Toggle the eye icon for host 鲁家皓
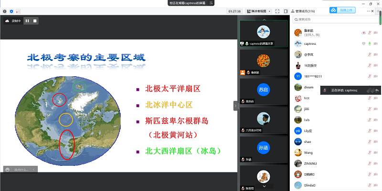This screenshot has height=191, width=382. [363, 33]
